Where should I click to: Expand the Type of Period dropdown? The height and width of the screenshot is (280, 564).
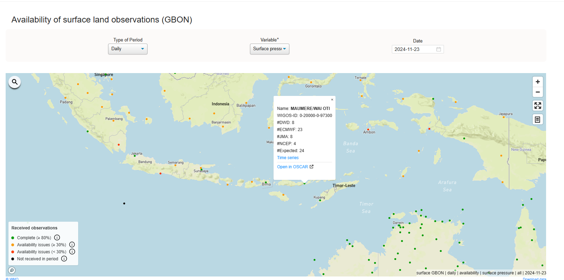[128, 49]
